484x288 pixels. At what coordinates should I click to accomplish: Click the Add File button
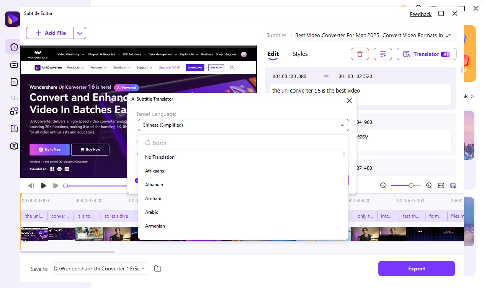pos(50,33)
